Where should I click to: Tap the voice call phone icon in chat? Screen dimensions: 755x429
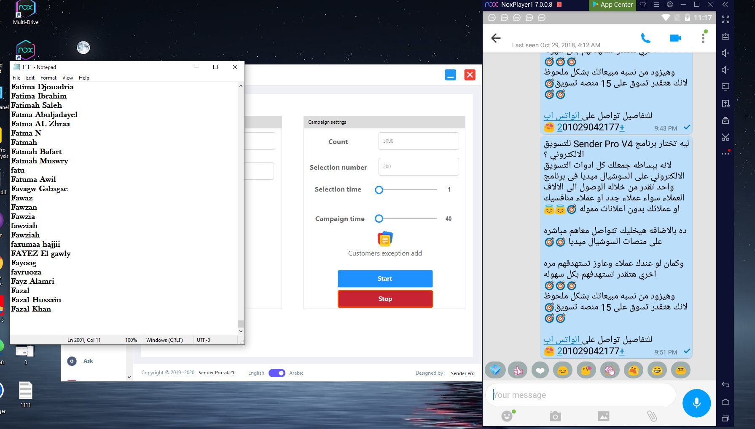[645, 38]
